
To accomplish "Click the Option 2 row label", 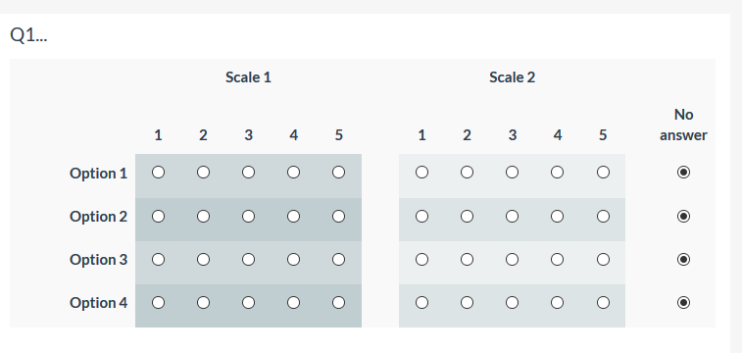I will click(98, 217).
